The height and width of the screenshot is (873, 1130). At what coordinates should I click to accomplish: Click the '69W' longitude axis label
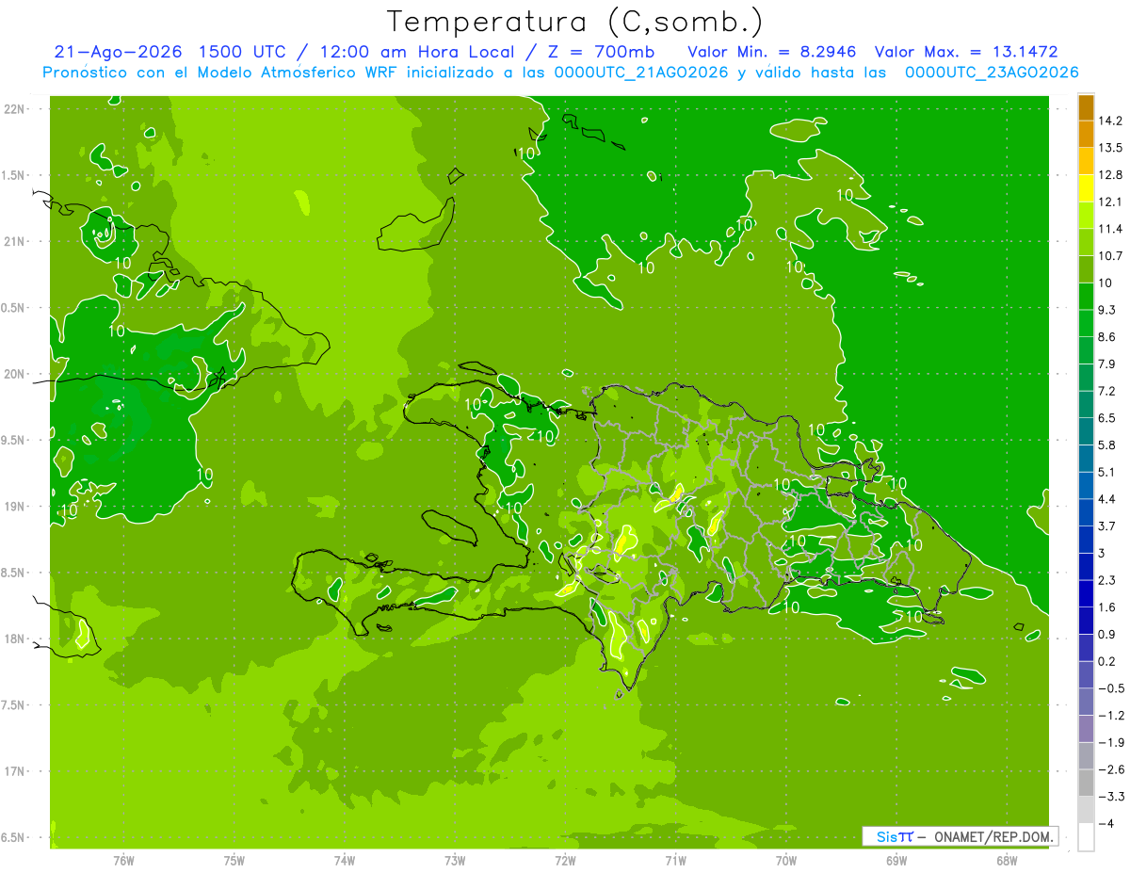coord(896,861)
